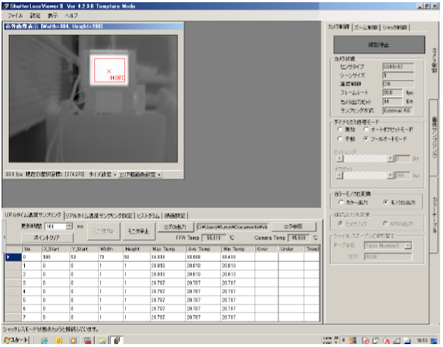Image resolution: width=443 pixels, height=347 pixels.
Task: Select the オートオフセットモード radio option
Action: coord(365,129)
